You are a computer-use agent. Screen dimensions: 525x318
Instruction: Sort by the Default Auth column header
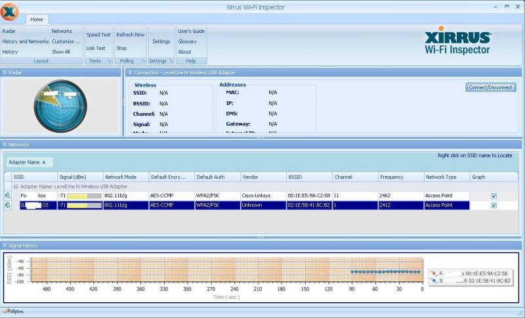pyautogui.click(x=218, y=177)
